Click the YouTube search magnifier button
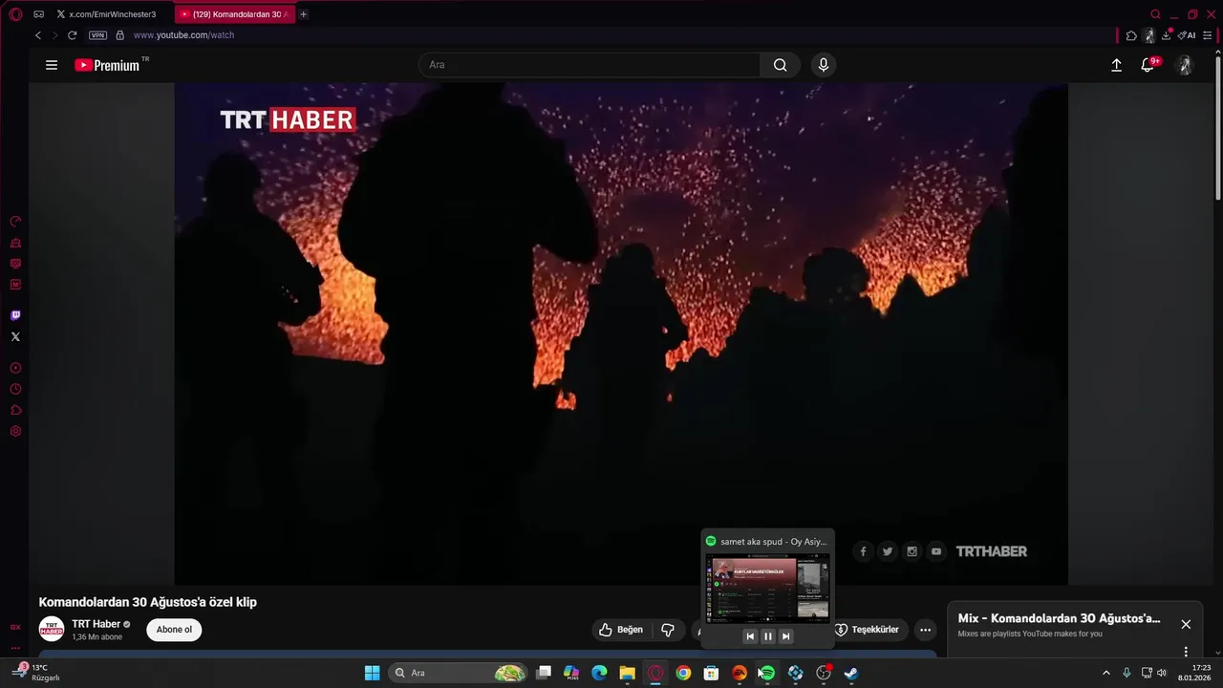The image size is (1223, 688). point(781,65)
